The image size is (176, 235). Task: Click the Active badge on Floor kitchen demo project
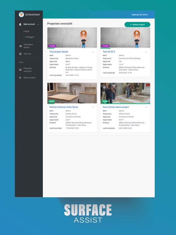pos(105,101)
